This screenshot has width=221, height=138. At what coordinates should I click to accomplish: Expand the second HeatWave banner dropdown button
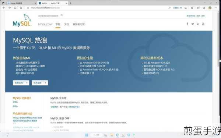pos(40,83)
